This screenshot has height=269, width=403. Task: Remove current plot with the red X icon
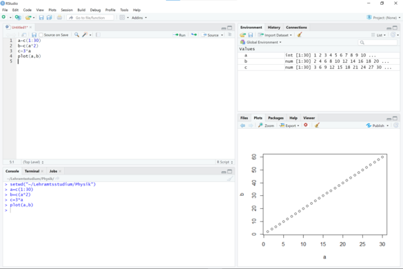pos(306,125)
